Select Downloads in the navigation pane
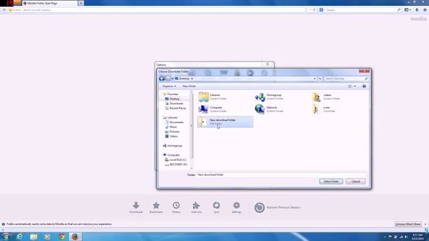This screenshot has height=241, width=429. tap(174, 104)
